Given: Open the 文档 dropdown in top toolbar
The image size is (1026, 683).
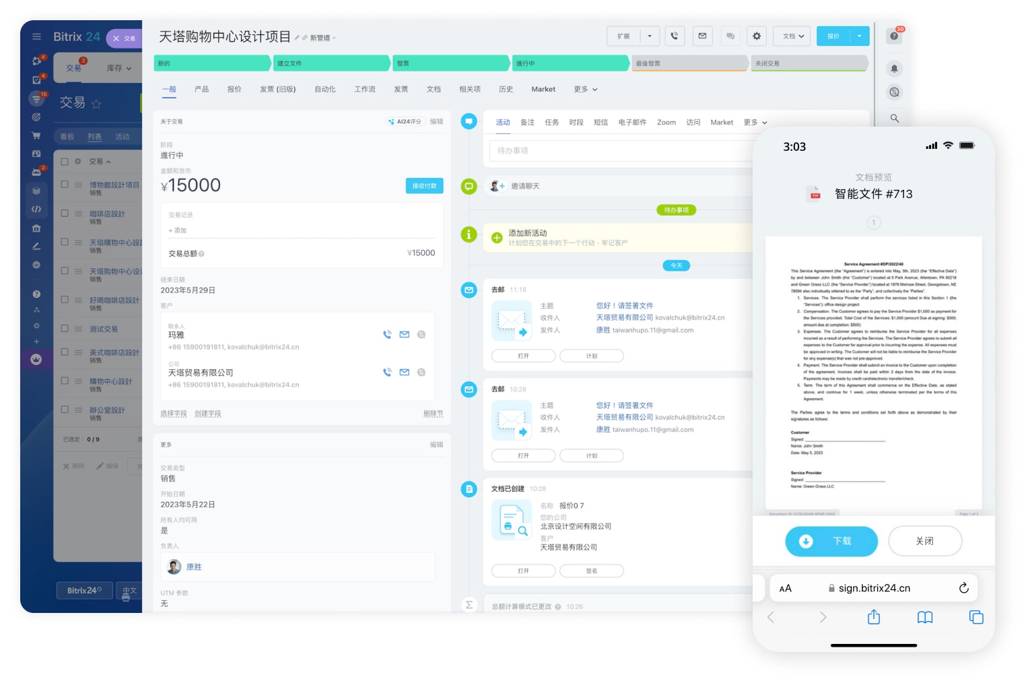Looking at the screenshot, I should pyautogui.click(x=792, y=36).
